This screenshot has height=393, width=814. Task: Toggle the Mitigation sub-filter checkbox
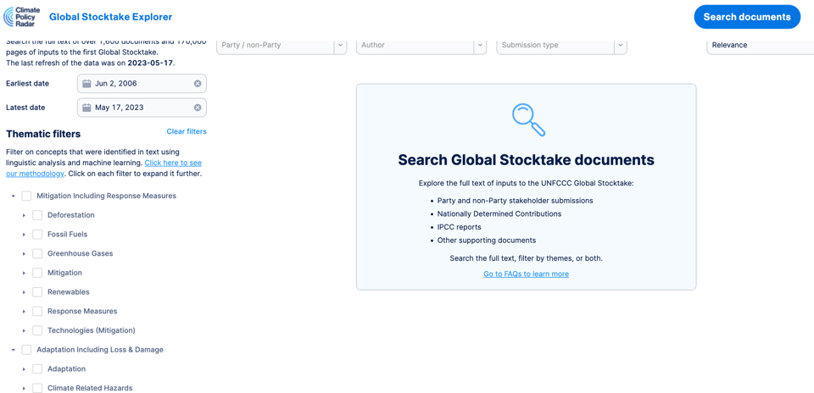click(x=37, y=273)
